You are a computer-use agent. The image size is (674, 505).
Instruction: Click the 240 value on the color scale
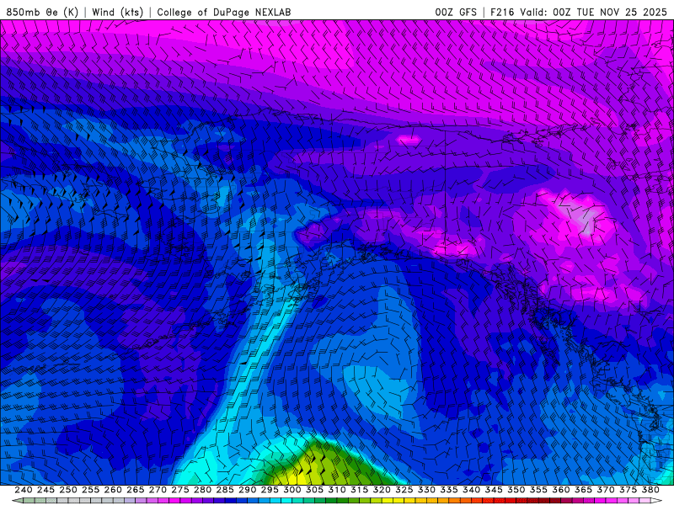coord(24,490)
